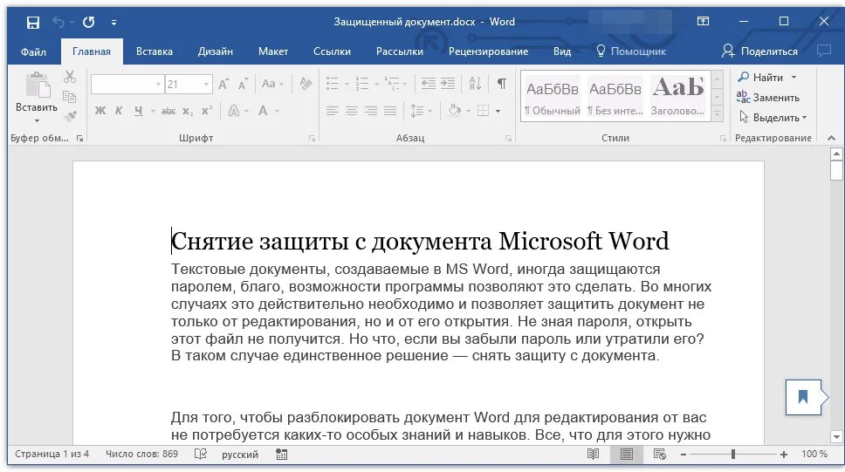Viewport: 845px width, 472px height.
Task: Expand the styles gallery
Action: click(717, 113)
